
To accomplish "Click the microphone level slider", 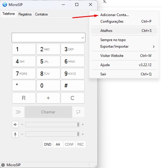I will 53,134.
